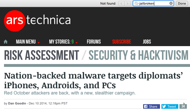Expand the My Stories dropdown
The height and width of the screenshot is (111, 190).
click(63, 42)
